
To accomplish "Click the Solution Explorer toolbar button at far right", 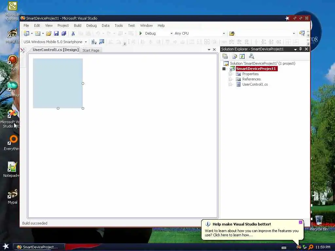I will click(x=302, y=33).
